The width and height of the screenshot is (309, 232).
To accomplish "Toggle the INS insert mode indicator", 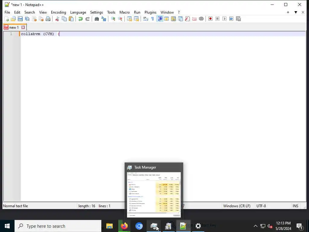I will pos(295,206).
